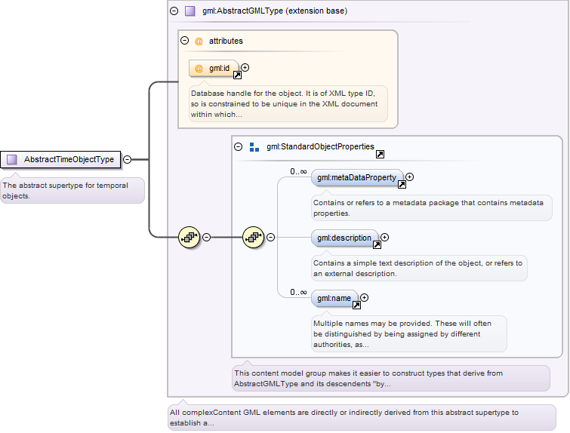Expand the gml:name element
This screenshot has width=570, height=433.
pyautogui.click(x=365, y=297)
